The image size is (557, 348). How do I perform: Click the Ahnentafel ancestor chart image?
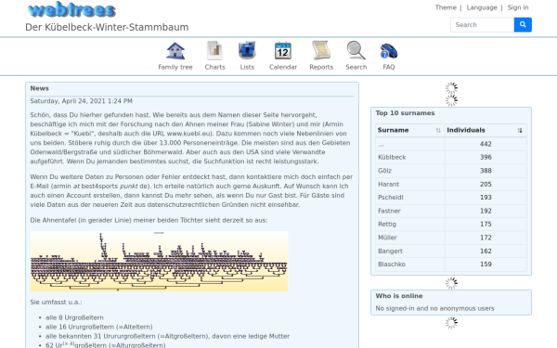point(159,262)
